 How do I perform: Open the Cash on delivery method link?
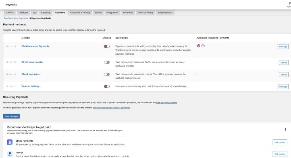point(30,86)
